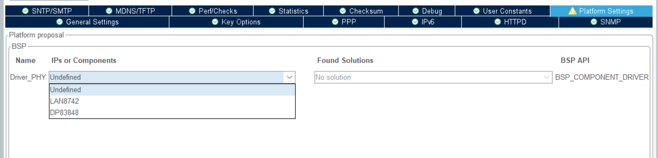Collapse the Driver_PHY components dropdown arrow
This screenshot has width=658, height=158.
point(289,77)
